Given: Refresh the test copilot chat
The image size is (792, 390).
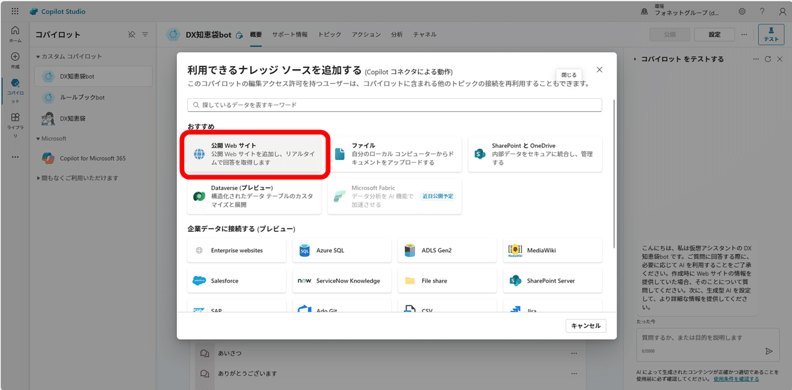Looking at the screenshot, I should (768, 59).
